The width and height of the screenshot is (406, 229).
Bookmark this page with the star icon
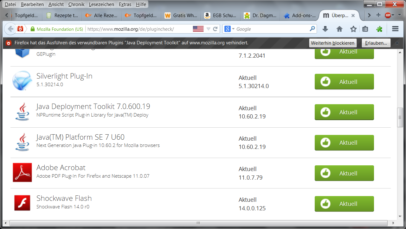tap(353, 29)
